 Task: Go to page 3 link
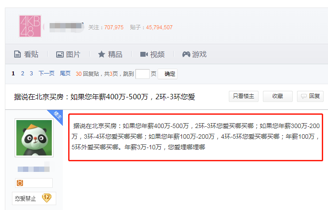tap(31, 74)
